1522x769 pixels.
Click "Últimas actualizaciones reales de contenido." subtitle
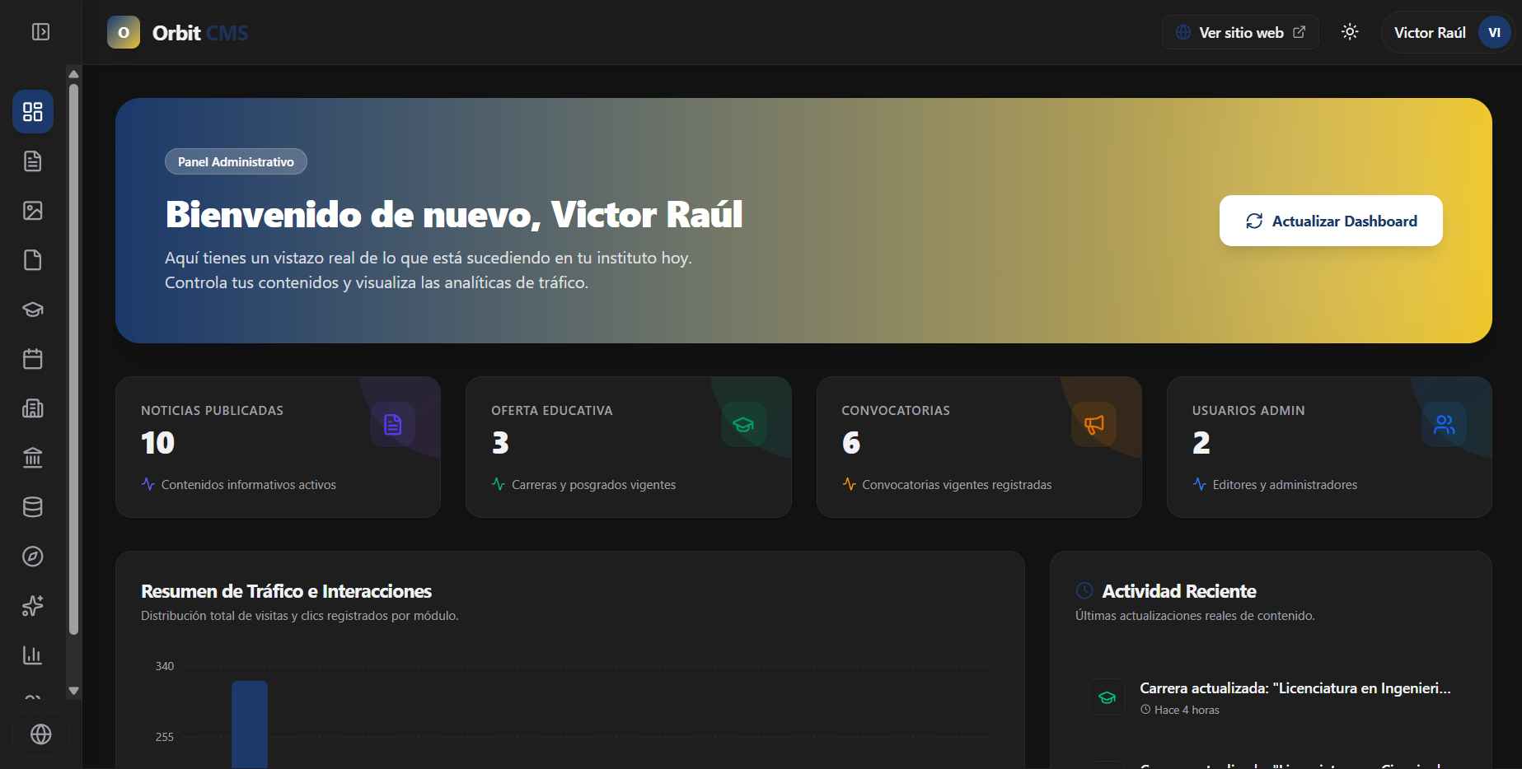tap(1195, 616)
